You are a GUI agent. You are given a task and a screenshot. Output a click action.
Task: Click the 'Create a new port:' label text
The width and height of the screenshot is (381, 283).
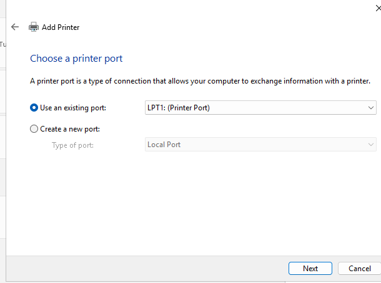click(x=70, y=129)
